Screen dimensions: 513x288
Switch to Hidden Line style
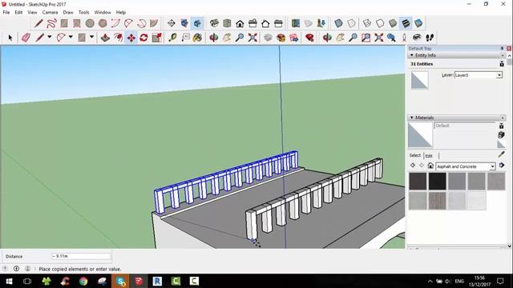(x=380, y=23)
